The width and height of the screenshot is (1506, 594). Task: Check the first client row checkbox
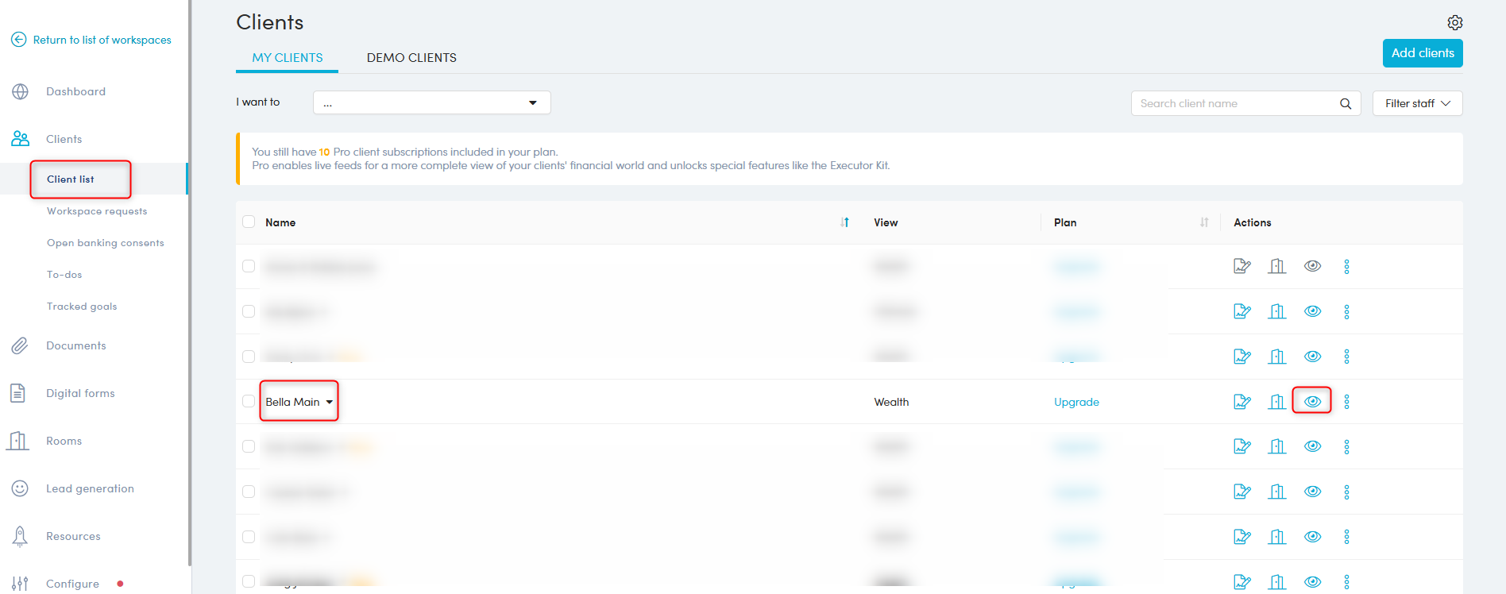pyautogui.click(x=249, y=266)
